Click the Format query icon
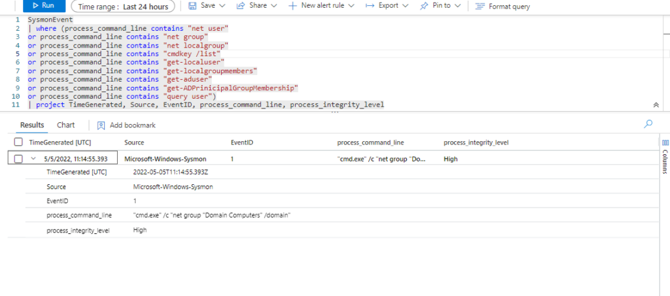 point(481,7)
